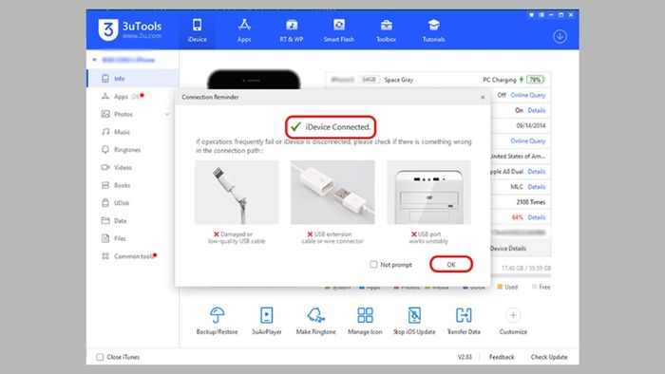Viewport: 665px width, 374px height.
Task: Open the Toolbox tab
Action: tap(386, 30)
